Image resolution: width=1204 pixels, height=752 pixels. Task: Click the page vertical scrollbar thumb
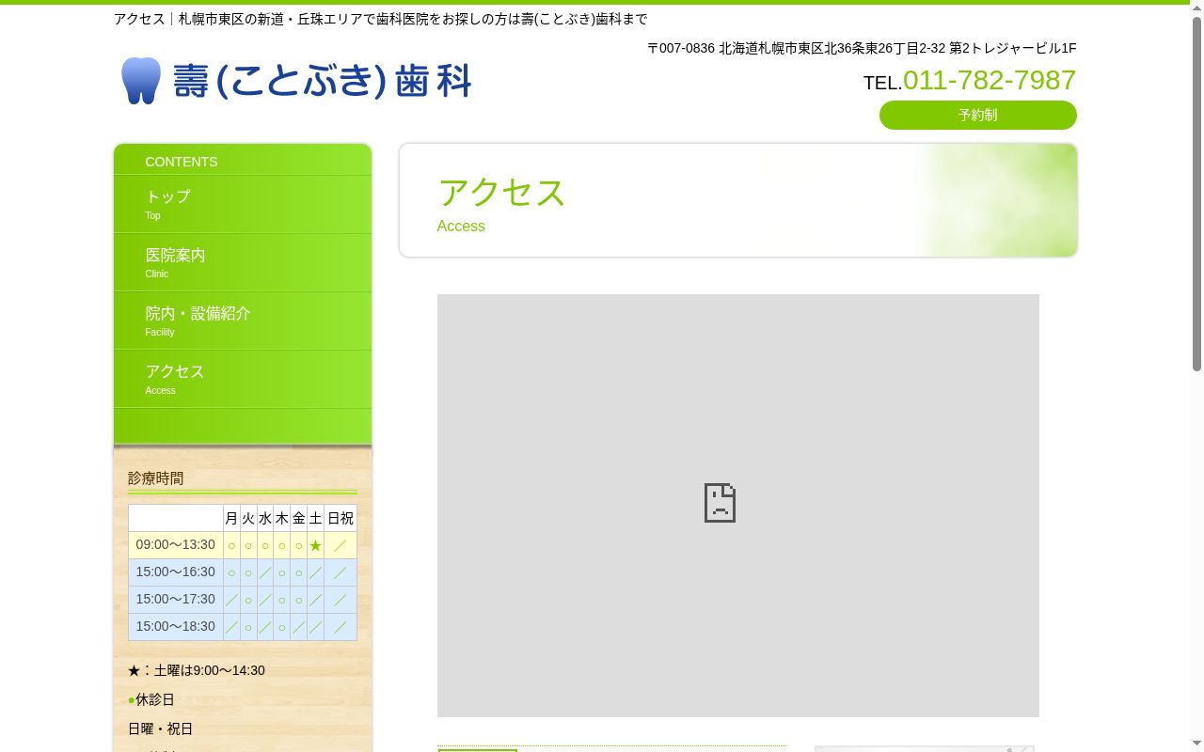click(x=1197, y=193)
